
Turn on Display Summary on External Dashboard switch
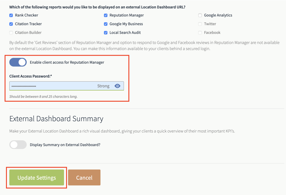coord(18,145)
